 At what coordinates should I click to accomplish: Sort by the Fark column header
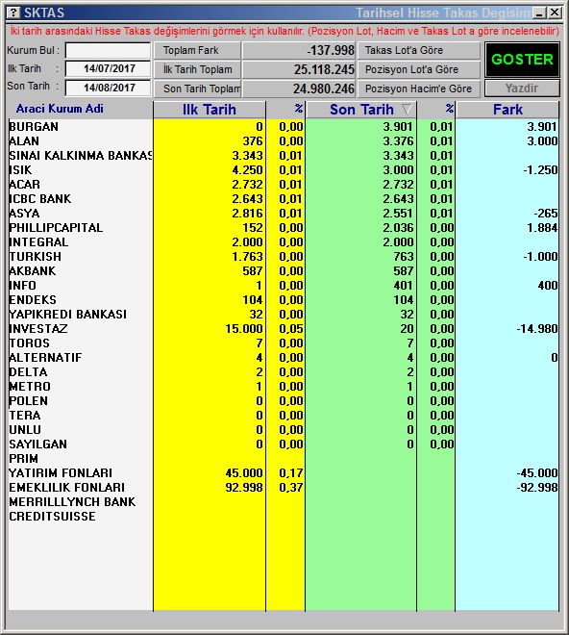pyautogui.click(x=507, y=110)
